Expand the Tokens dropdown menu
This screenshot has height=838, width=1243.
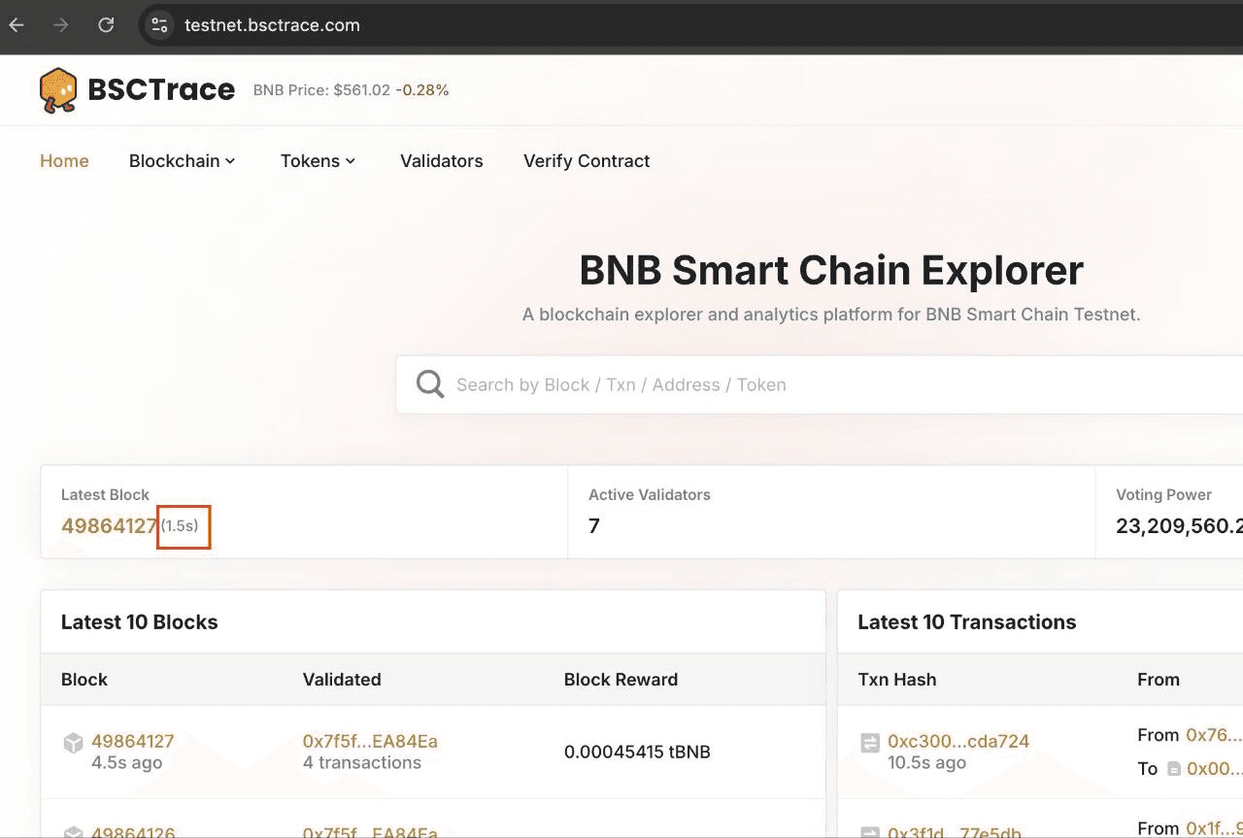(318, 161)
